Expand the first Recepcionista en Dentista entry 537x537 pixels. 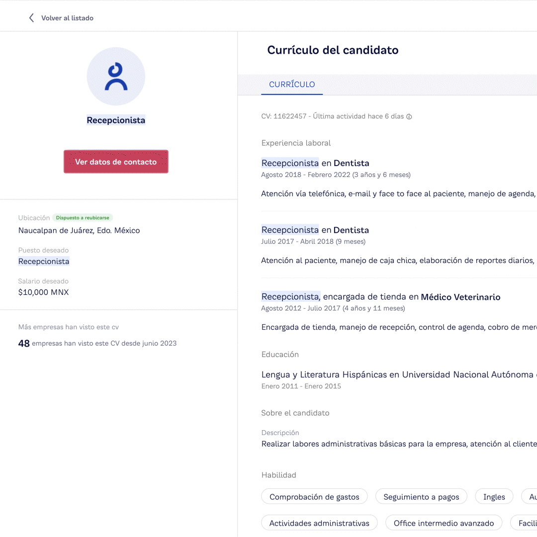tap(315, 163)
